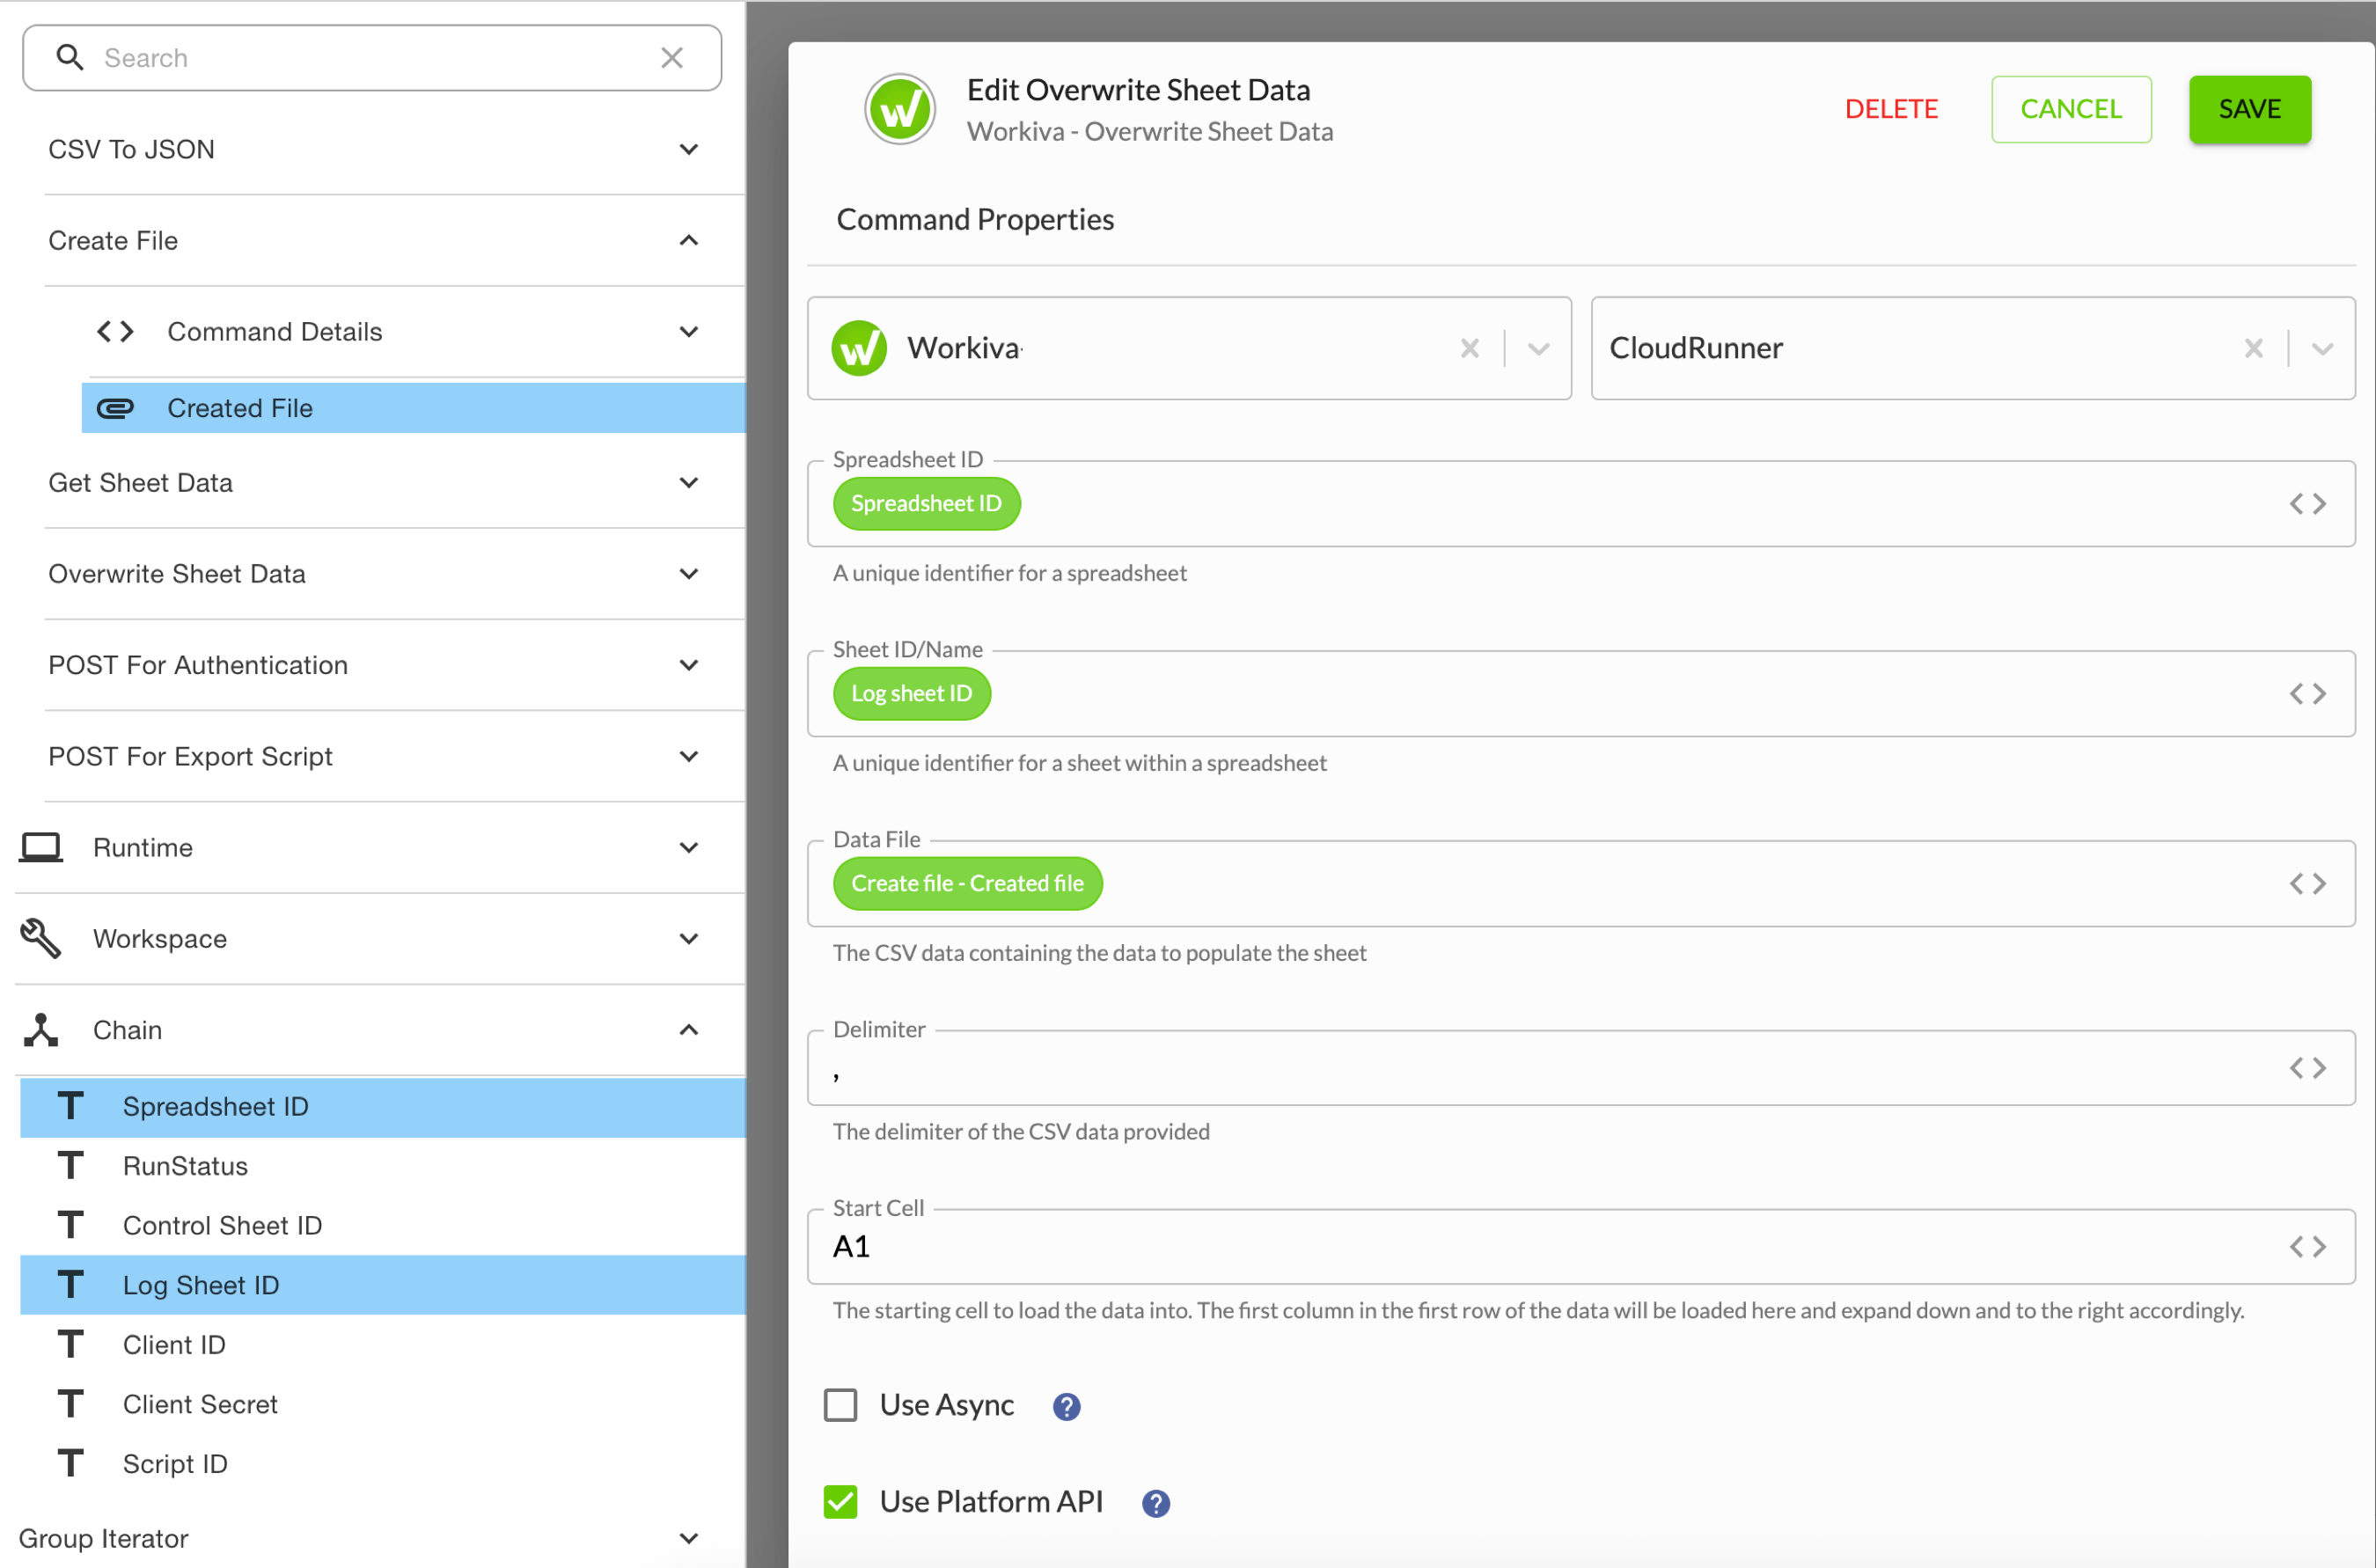Collapse the Chain section

click(x=688, y=1030)
